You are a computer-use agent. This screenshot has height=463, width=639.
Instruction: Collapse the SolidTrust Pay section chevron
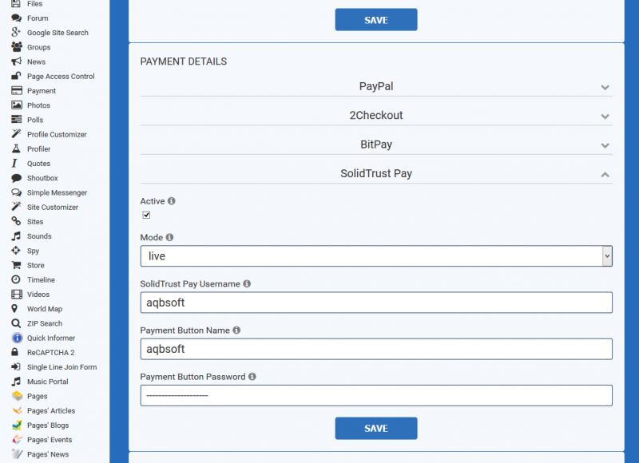tap(605, 174)
